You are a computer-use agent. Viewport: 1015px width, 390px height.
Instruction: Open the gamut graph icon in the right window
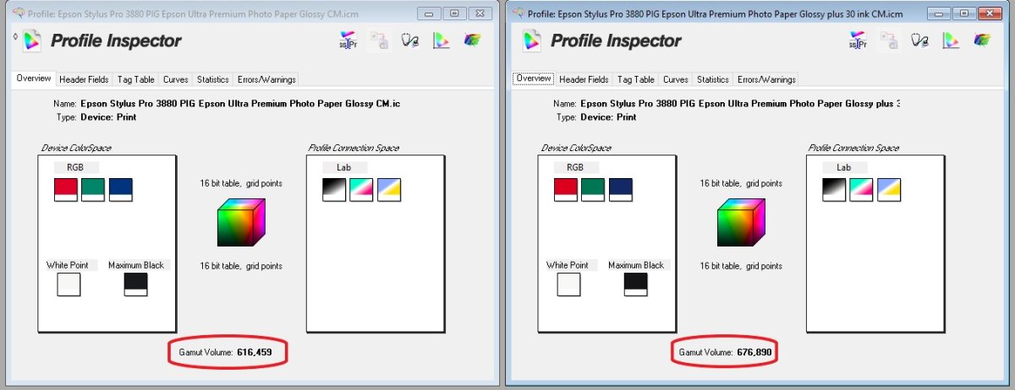(950, 40)
